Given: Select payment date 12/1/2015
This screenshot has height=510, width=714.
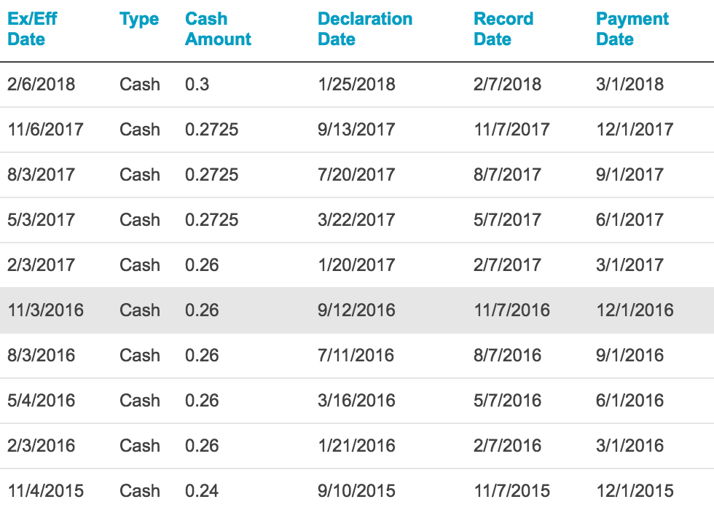Looking at the screenshot, I should click(x=635, y=491).
